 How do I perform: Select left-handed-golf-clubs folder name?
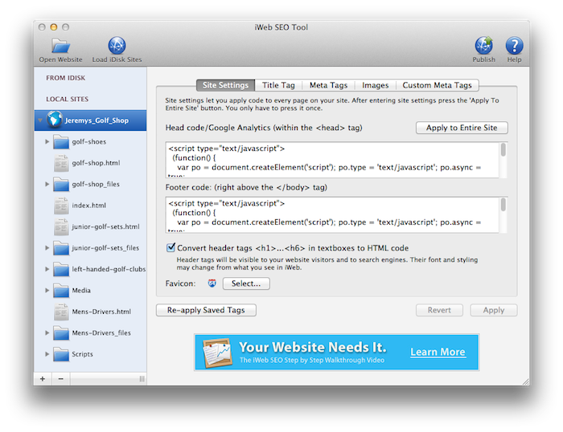click(x=109, y=269)
